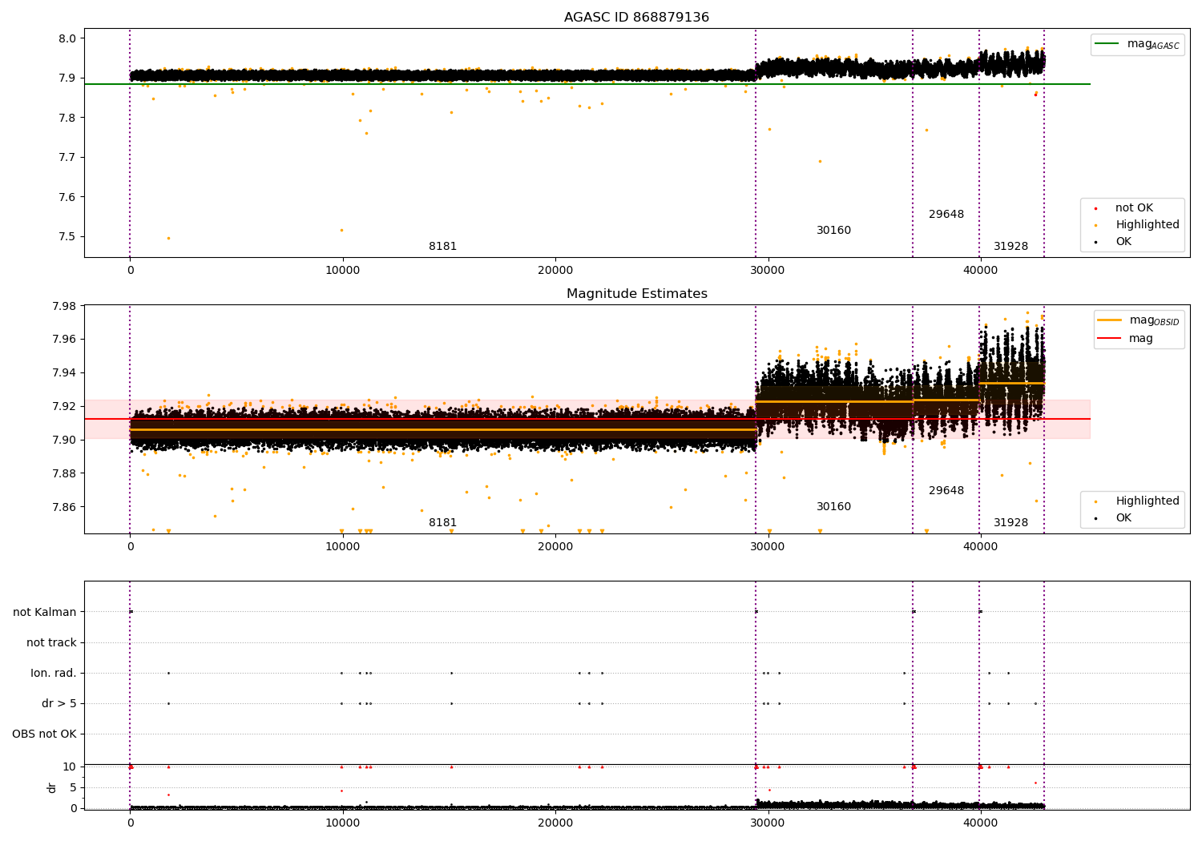Click the "OBS not OK" row label
This screenshot has height=841, width=1202.
coord(45,734)
